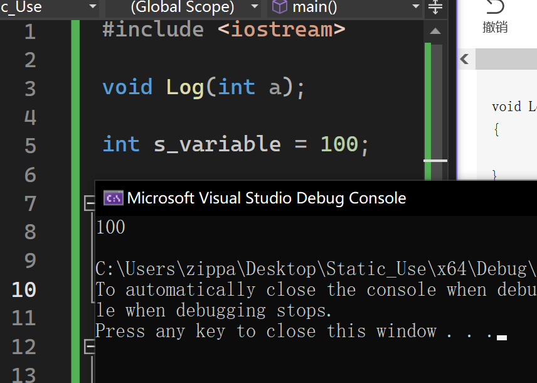Open the project dropdown ending in c_Use
Screen dimensions: 537x383
point(93,8)
